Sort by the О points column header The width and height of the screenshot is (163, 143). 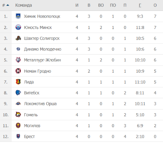coord(155,5)
